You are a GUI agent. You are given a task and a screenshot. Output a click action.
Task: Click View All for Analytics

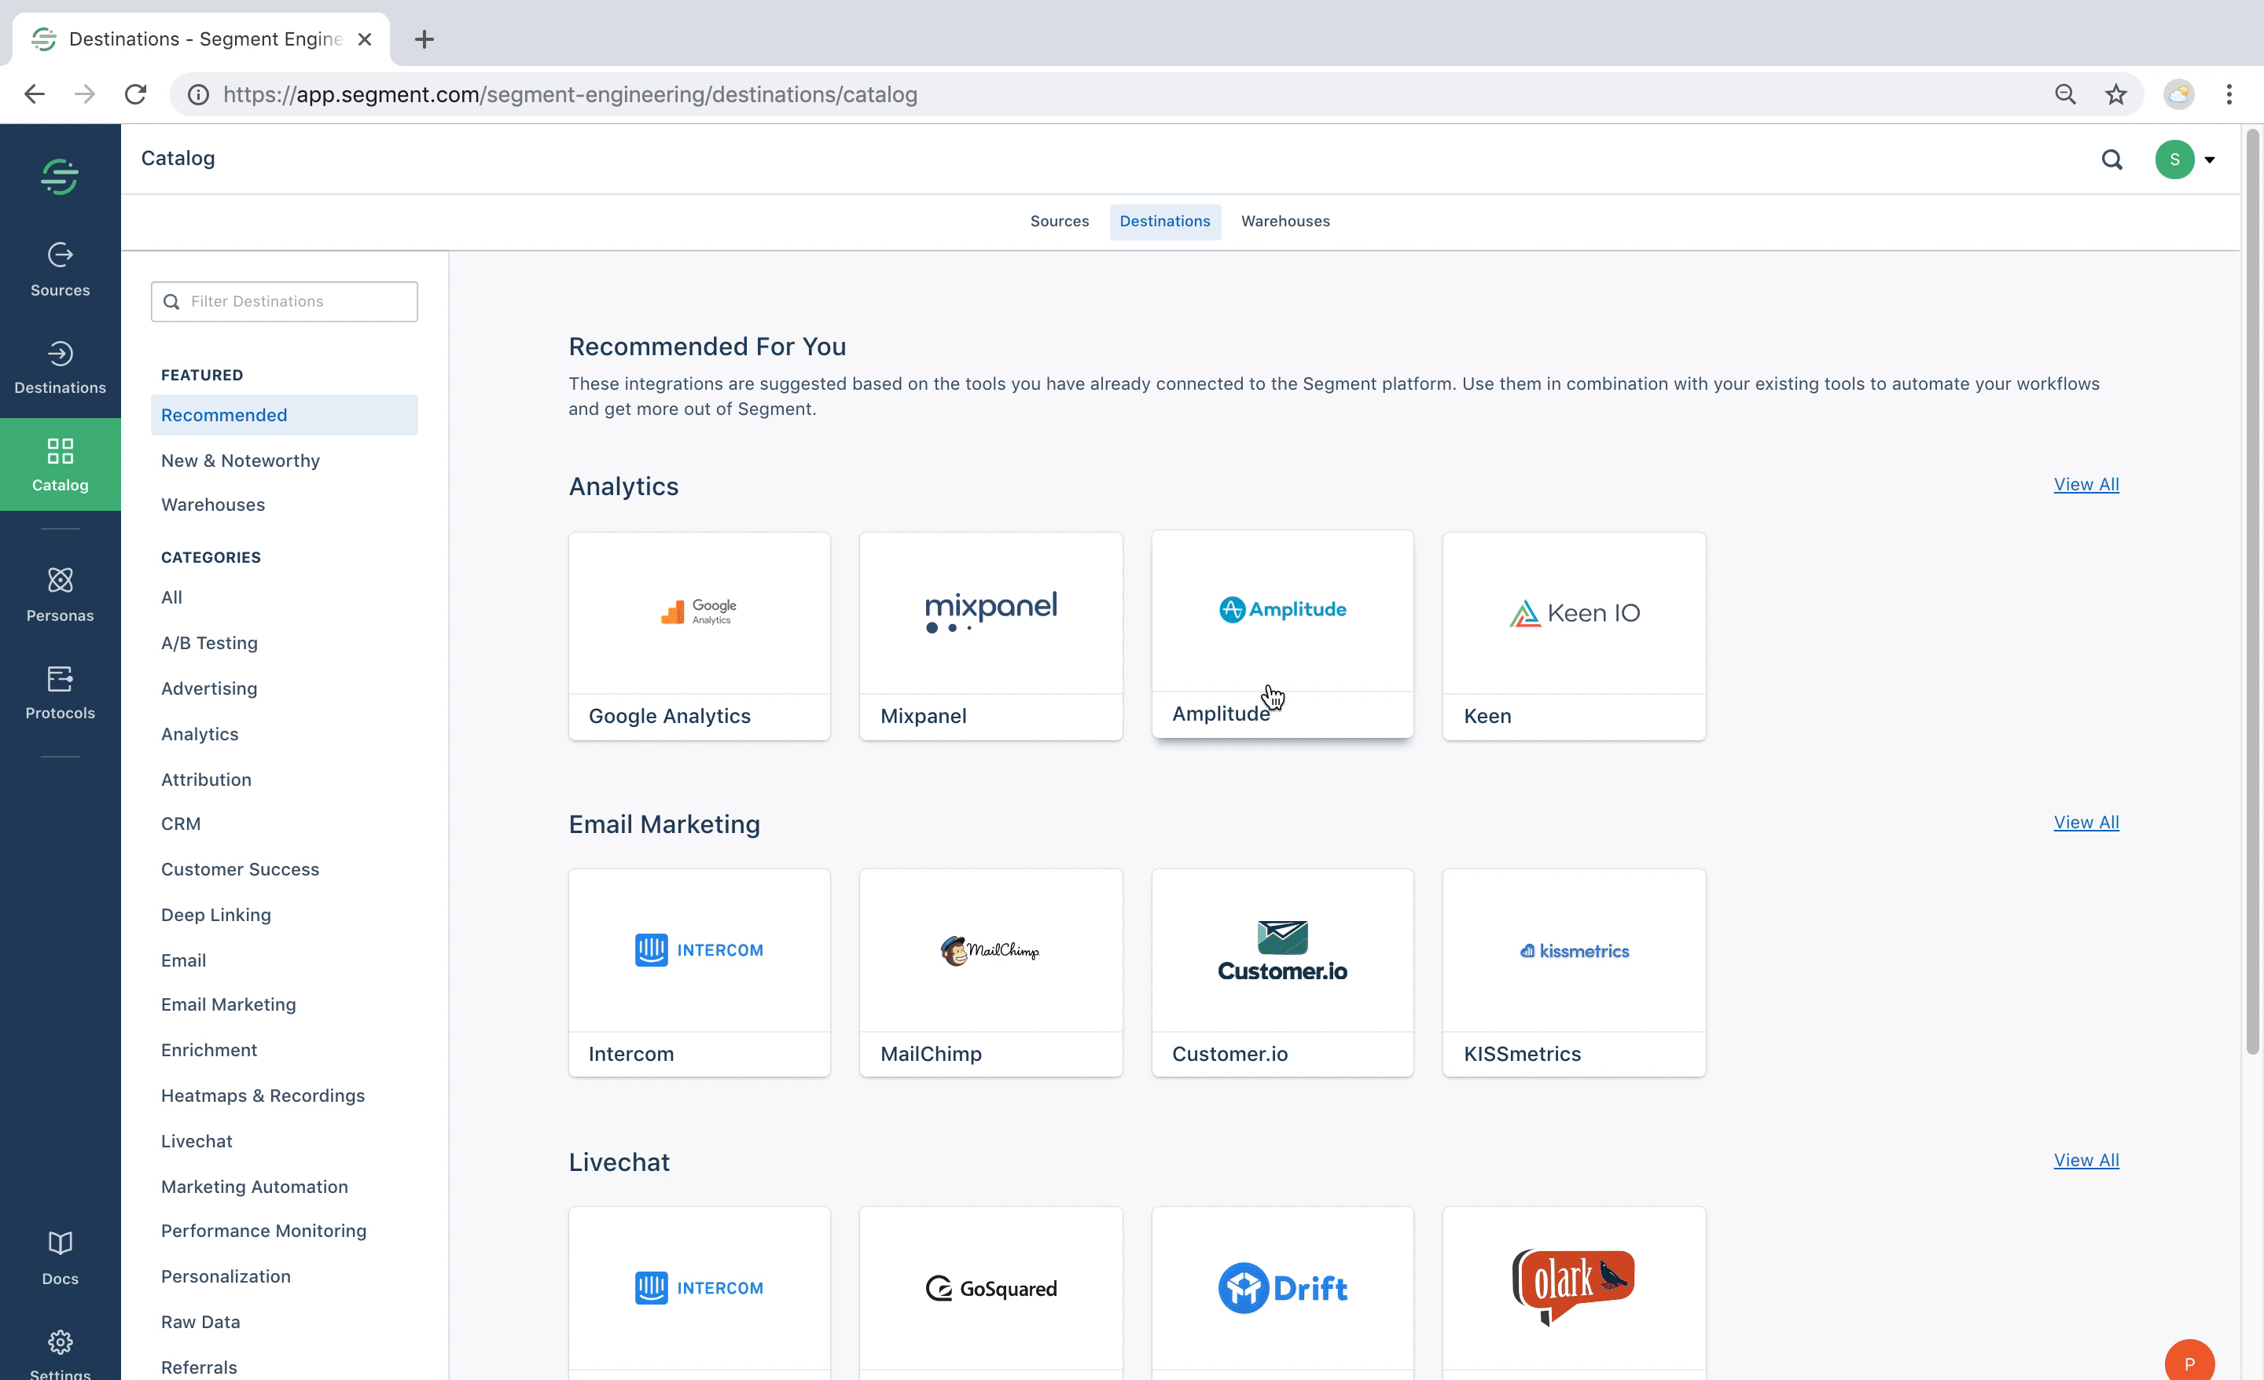(2086, 484)
